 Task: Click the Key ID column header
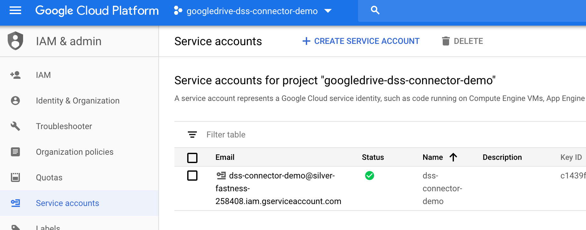coord(571,157)
